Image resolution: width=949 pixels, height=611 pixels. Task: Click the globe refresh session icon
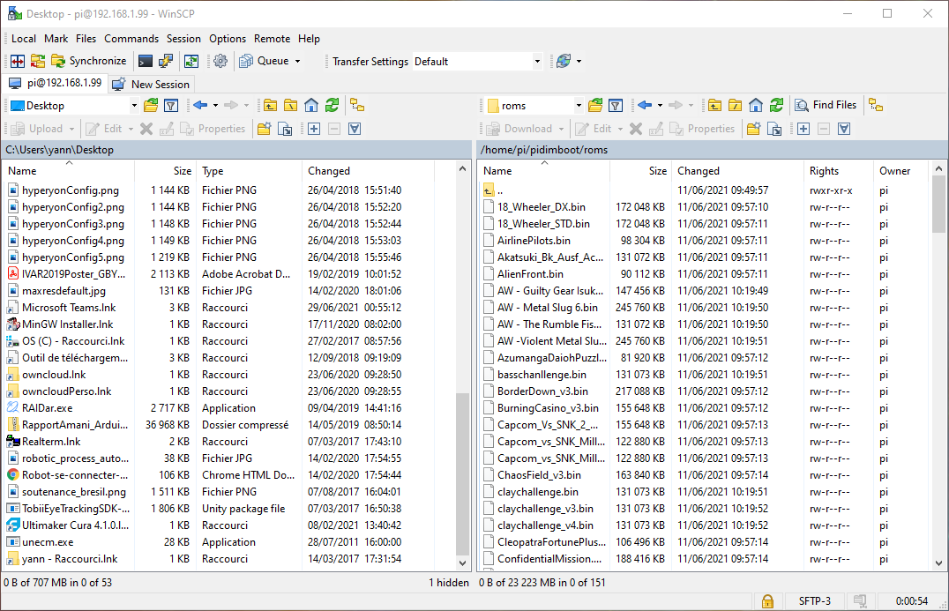564,61
